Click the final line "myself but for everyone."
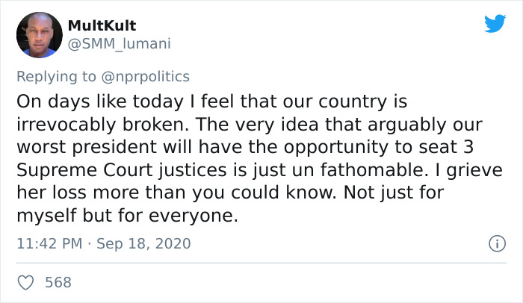 124,216
